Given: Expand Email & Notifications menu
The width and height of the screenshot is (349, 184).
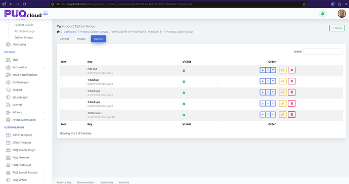Looking at the screenshot, I should tap(26, 75).
